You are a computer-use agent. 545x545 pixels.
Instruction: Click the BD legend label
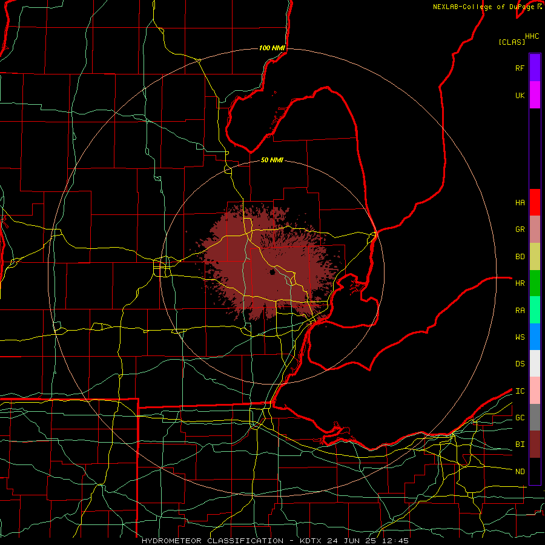520,257
